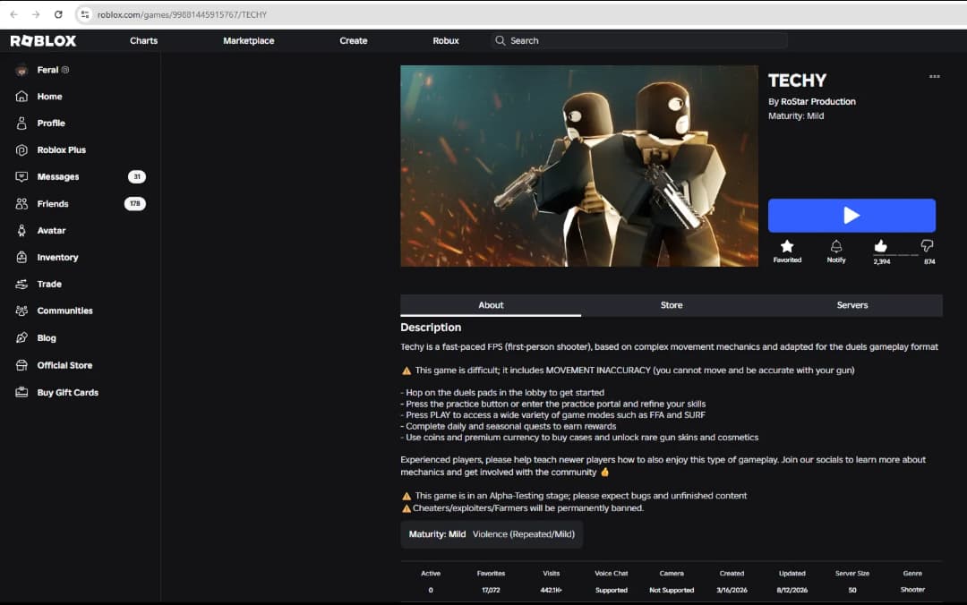Click the Profile person icon
Viewport: 967px width, 605px height.
[x=21, y=124]
